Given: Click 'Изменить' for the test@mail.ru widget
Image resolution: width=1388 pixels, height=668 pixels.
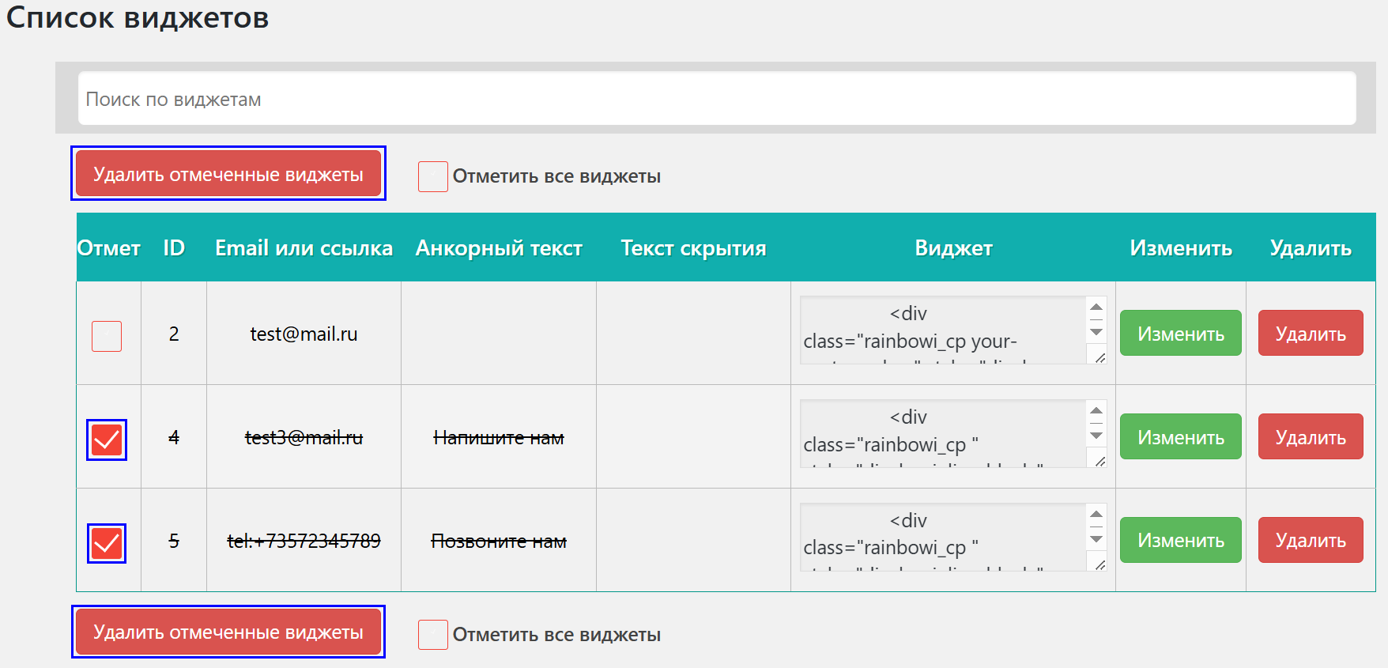Looking at the screenshot, I should 1180,334.
